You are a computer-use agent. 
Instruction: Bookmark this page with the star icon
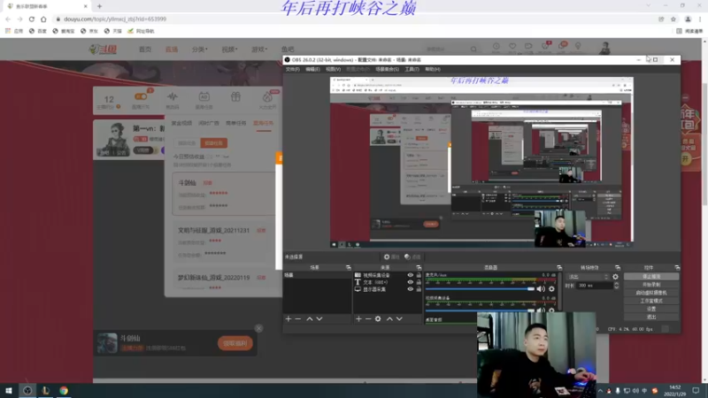tap(673, 19)
